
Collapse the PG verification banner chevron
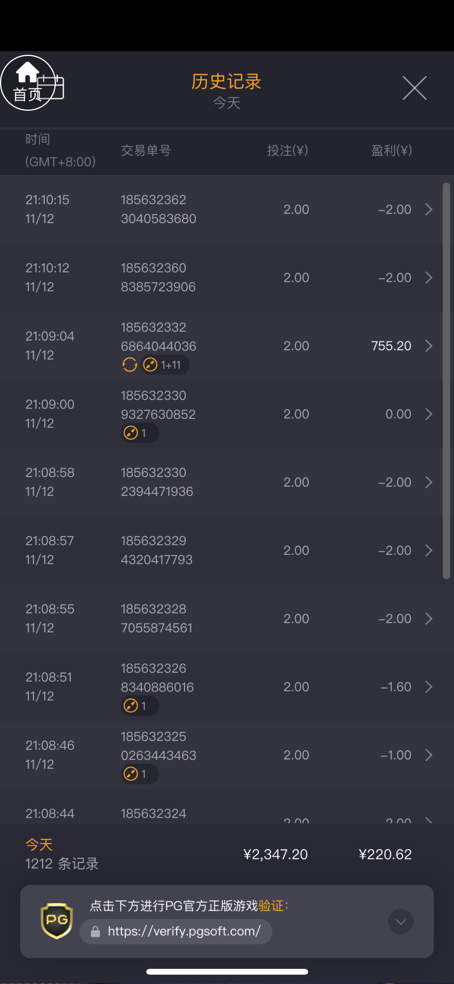pos(401,921)
